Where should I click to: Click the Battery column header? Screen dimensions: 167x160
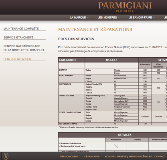point(137,140)
